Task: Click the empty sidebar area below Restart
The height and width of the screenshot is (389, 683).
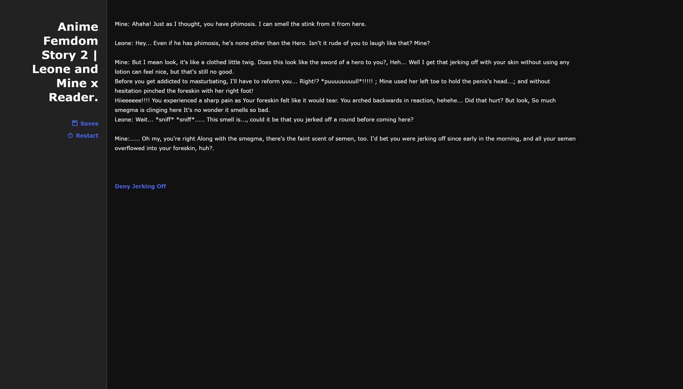Action: (x=53, y=256)
